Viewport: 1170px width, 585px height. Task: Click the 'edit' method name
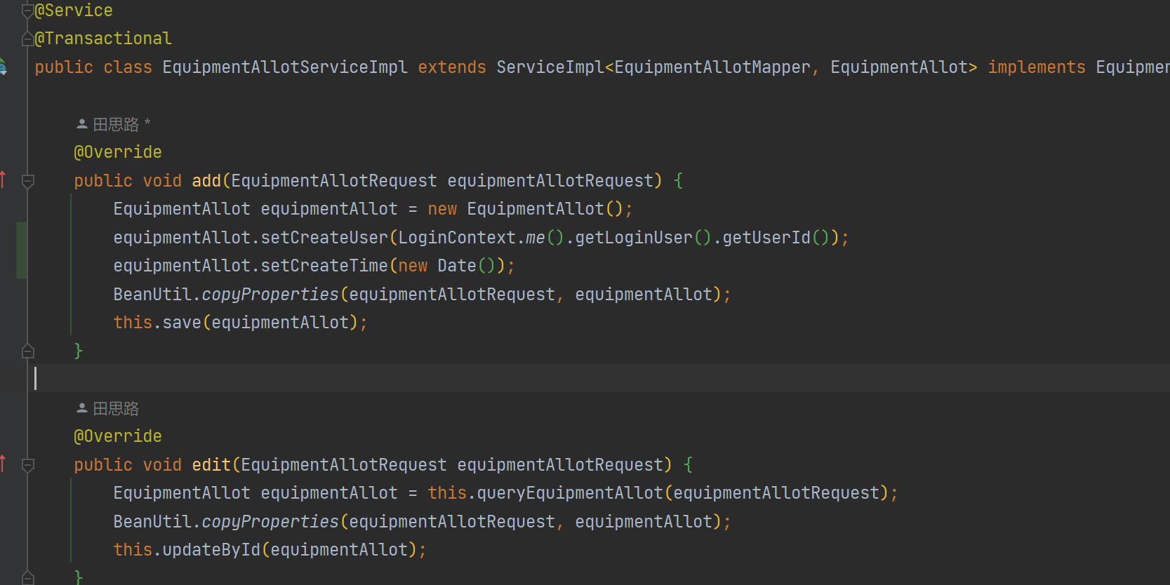[x=211, y=465]
